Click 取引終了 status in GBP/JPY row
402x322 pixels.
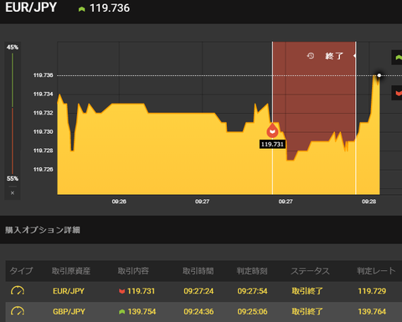tap(307, 311)
